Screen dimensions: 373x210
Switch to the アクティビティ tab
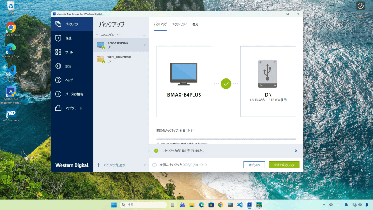(x=180, y=24)
